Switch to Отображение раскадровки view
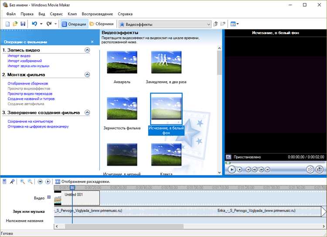The width and height of the screenshot is (327, 237). (x=82, y=182)
